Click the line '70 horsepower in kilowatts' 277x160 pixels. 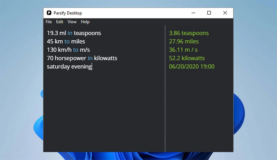pyautogui.click(x=82, y=58)
